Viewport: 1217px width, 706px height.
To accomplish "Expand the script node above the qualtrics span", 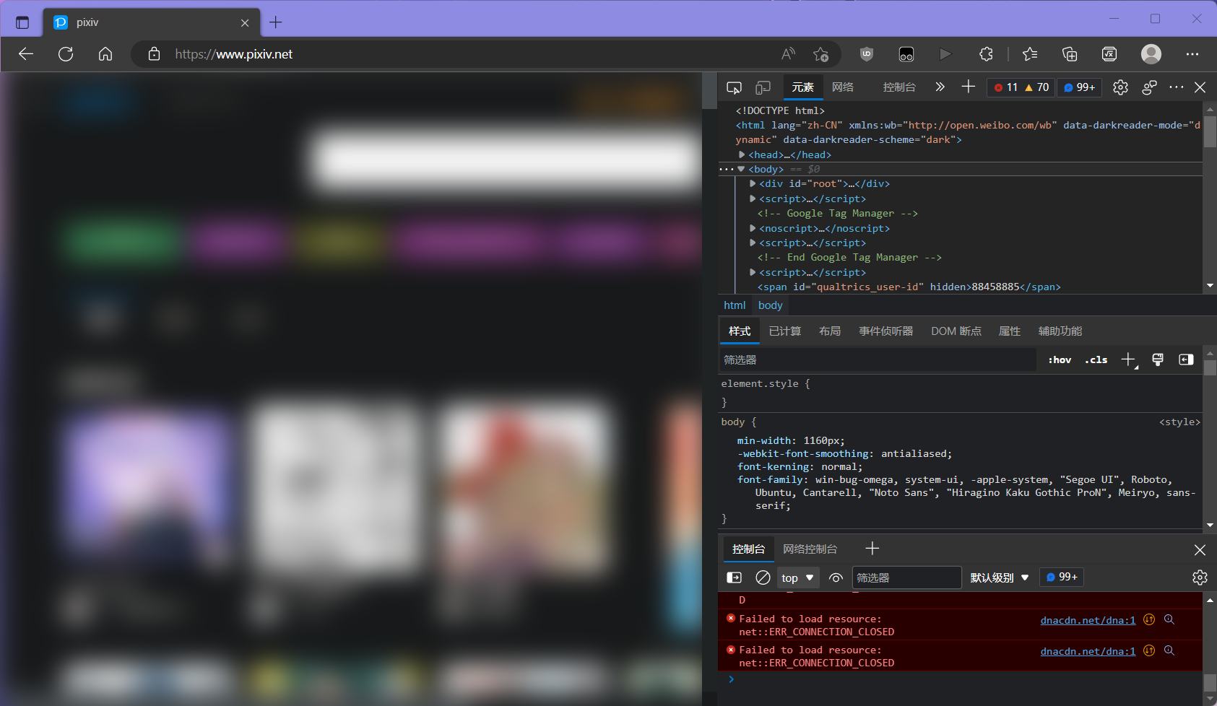I will click(753, 272).
